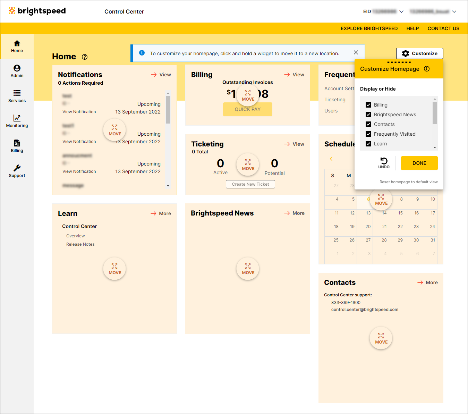Click the Reset homepage to default view link

click(x=408, y=182)
